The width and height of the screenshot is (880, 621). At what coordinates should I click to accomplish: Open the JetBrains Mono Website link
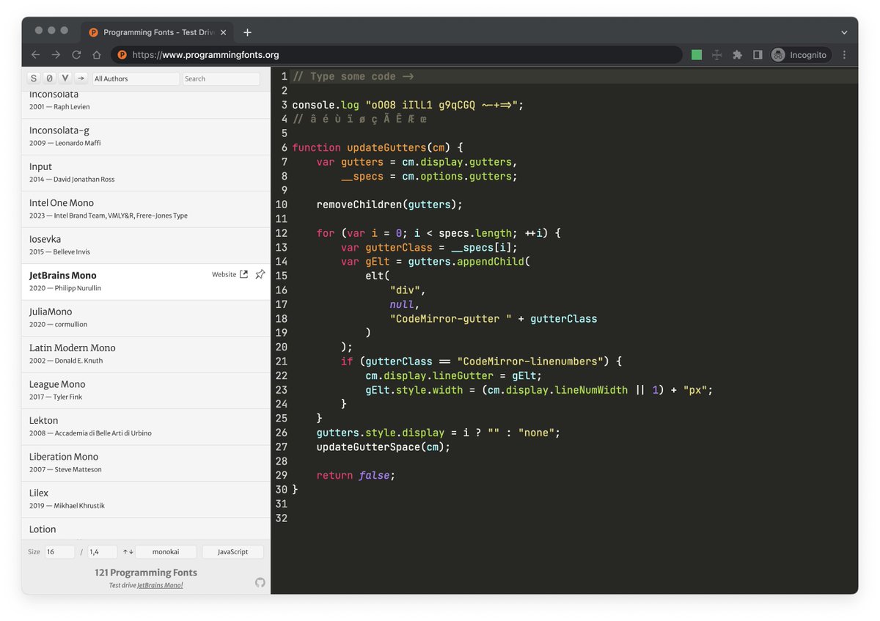click(x=230, y=274)
